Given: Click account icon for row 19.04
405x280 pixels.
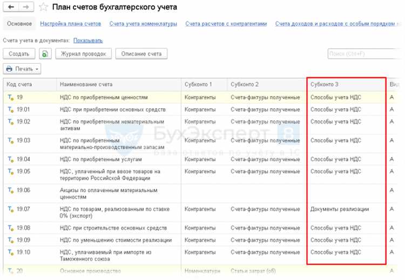Looking at the screenshot, I should pyautogui.click(x=10, y=160).
